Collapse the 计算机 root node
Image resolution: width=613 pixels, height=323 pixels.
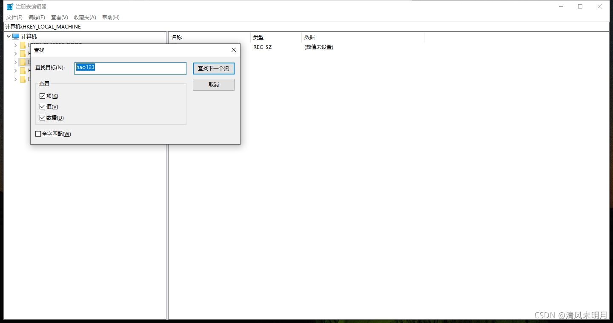9,37
